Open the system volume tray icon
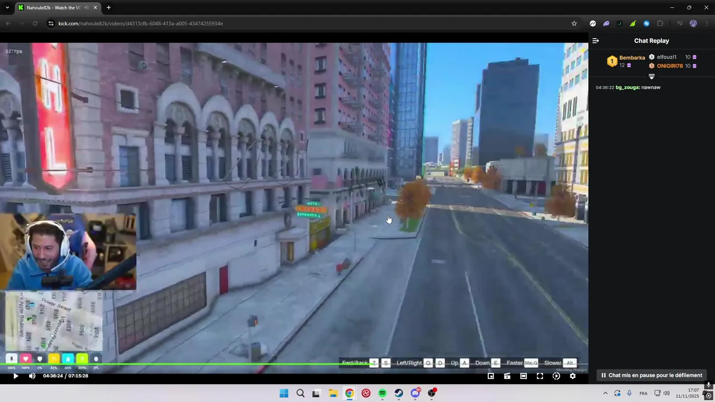Viewport: 715px width, 402px height. point(666,393)
